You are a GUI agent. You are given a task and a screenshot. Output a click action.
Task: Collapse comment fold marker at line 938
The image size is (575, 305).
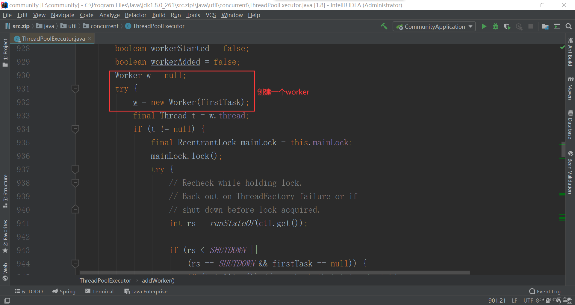[x=75, y=183]
